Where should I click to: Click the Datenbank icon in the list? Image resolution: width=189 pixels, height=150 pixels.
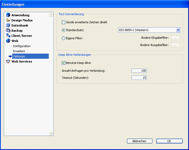point(8,25)
